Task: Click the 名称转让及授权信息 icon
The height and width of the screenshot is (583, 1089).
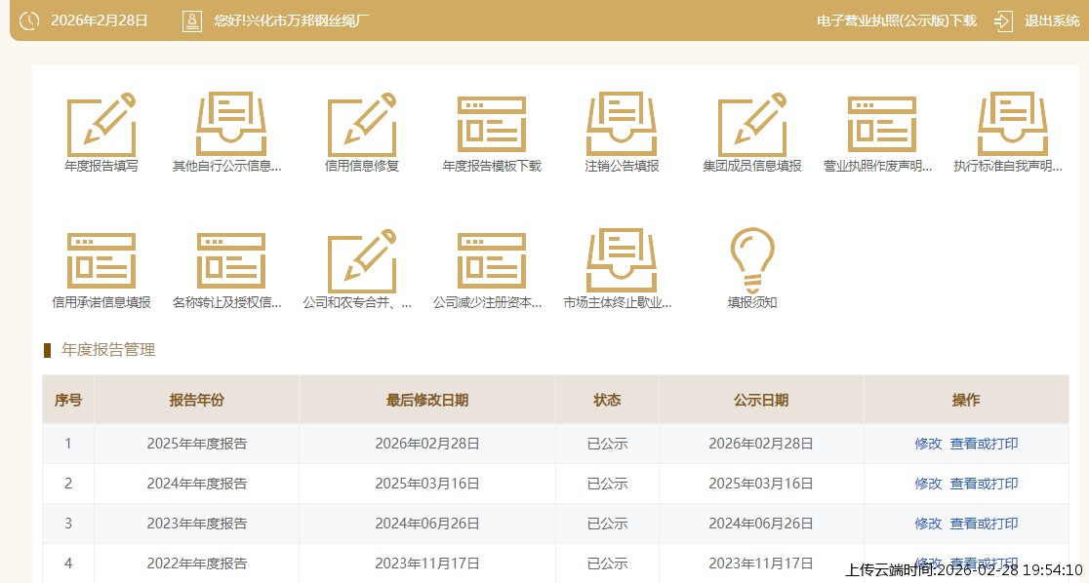Action: pyautogui.click(x=230, y=261)
